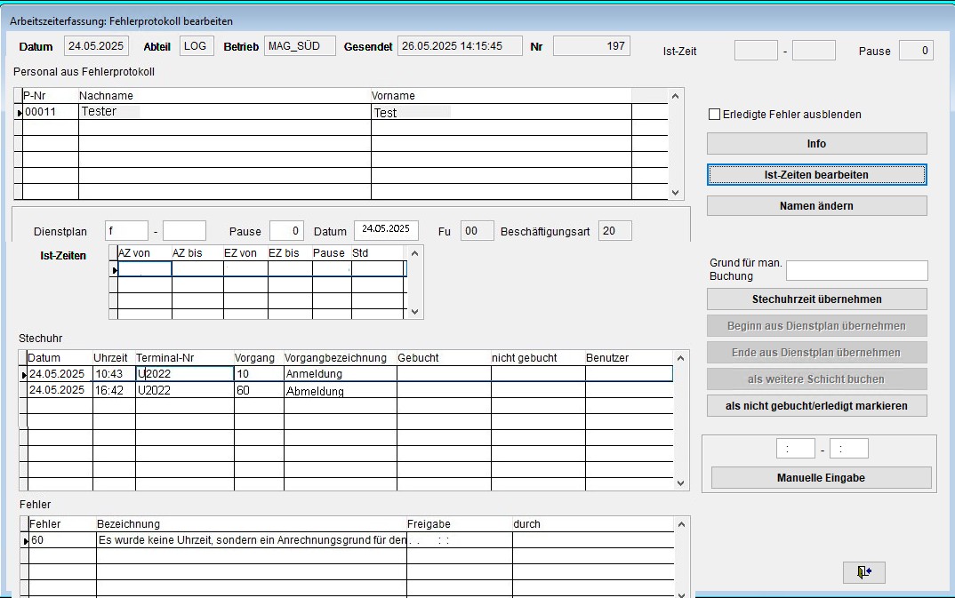955x598 pixels.
Task: Click 'Ist-Zeiten bearbeiten' button
Action: [817, 174]
